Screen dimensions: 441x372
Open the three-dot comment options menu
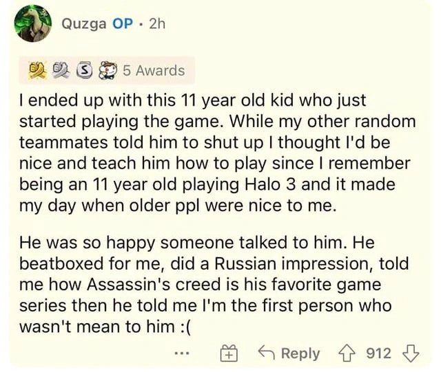[182, 353]
